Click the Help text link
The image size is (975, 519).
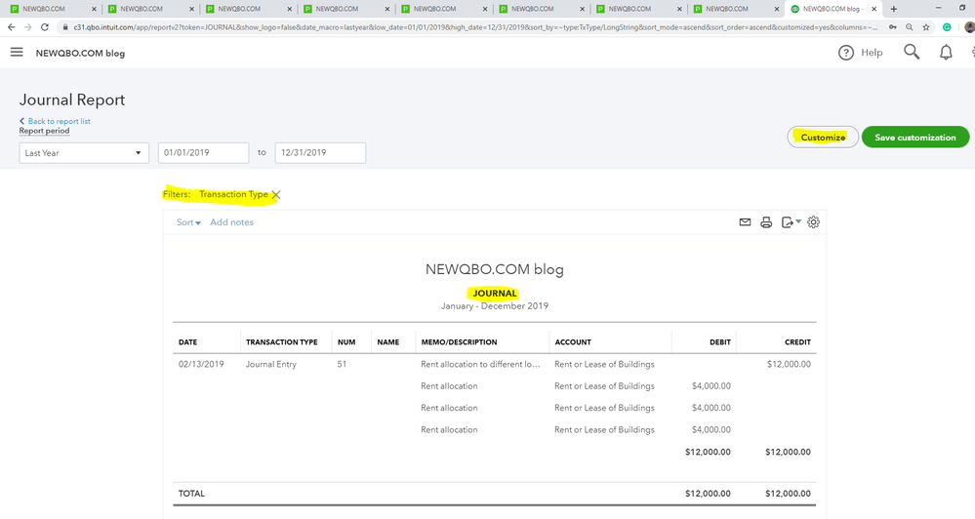[872, 53]
